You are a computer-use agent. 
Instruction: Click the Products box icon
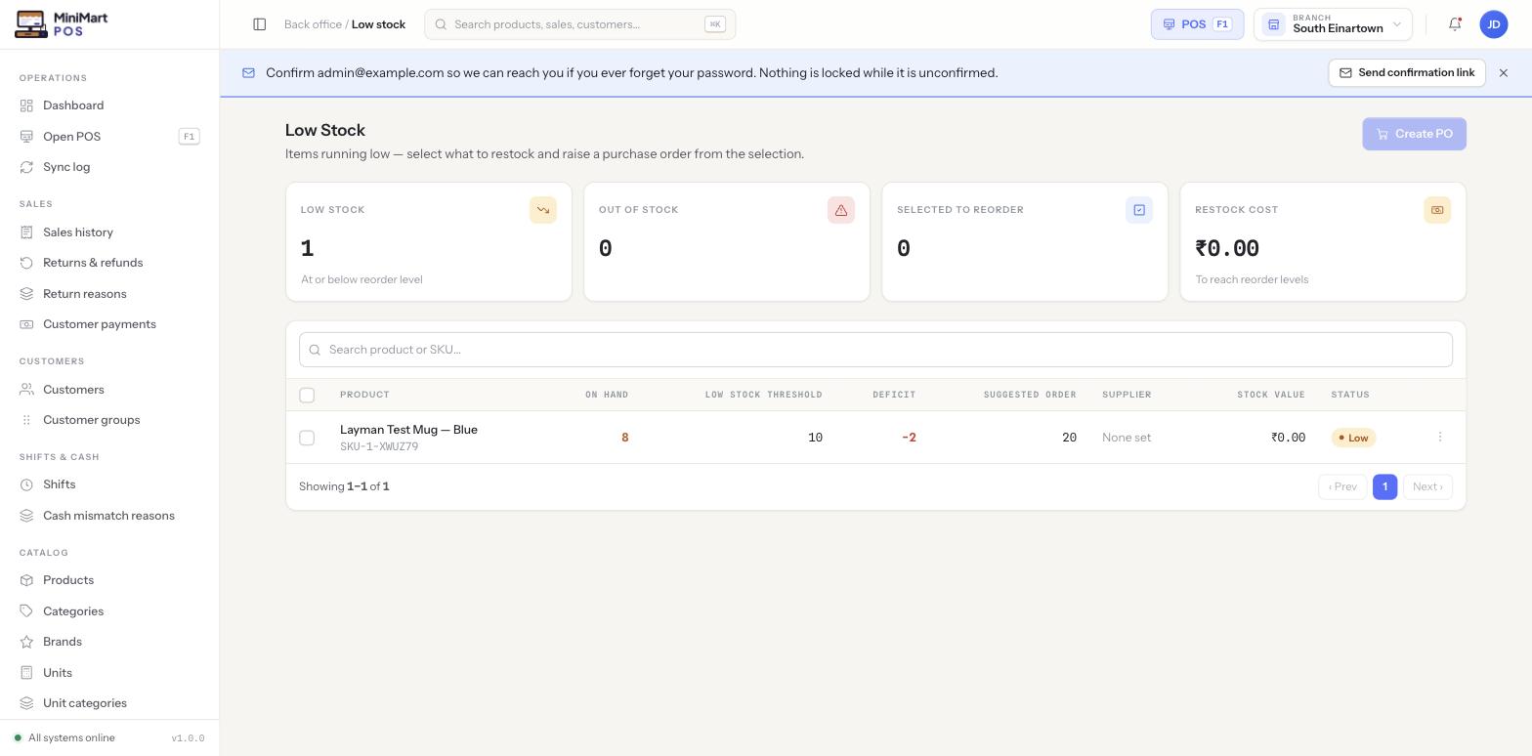[x=26, y=580]
